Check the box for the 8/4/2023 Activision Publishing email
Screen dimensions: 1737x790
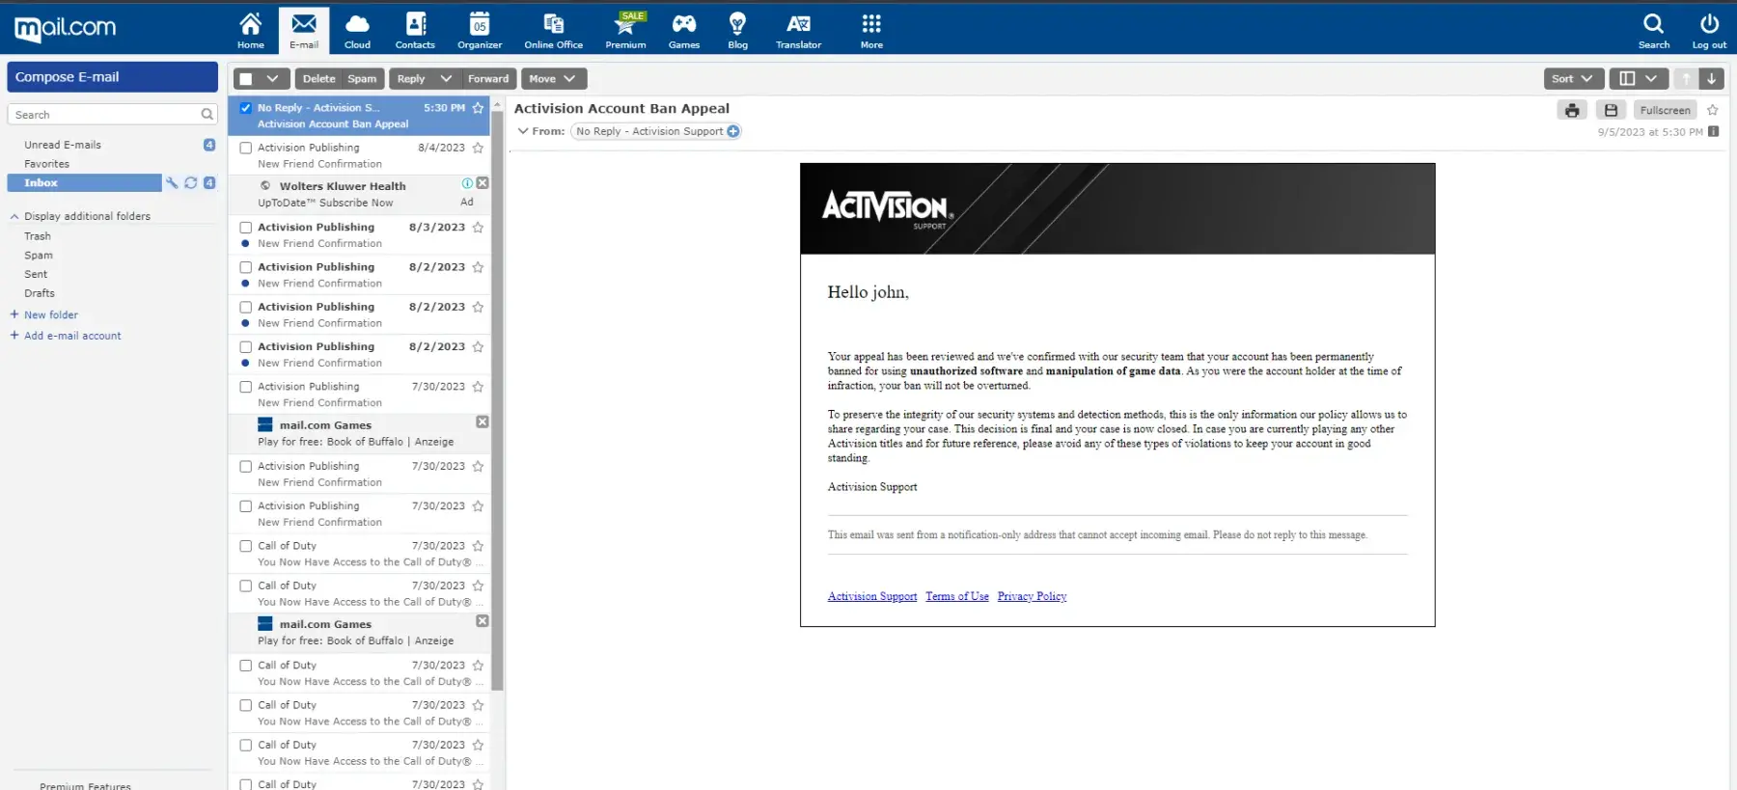[x=246, y=149]
